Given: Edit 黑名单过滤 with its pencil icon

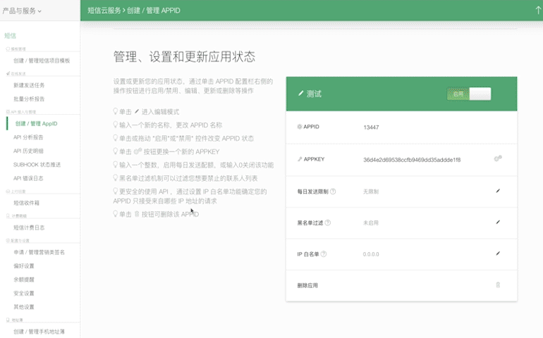Looking at the screenshot, I should click(498, 222).
